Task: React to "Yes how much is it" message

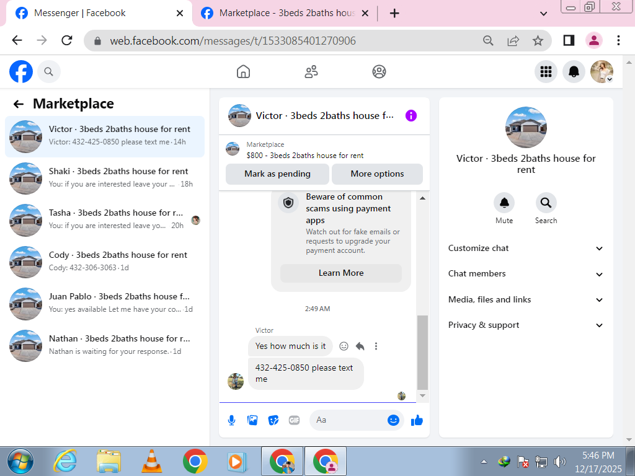Action: click(344, 346)
